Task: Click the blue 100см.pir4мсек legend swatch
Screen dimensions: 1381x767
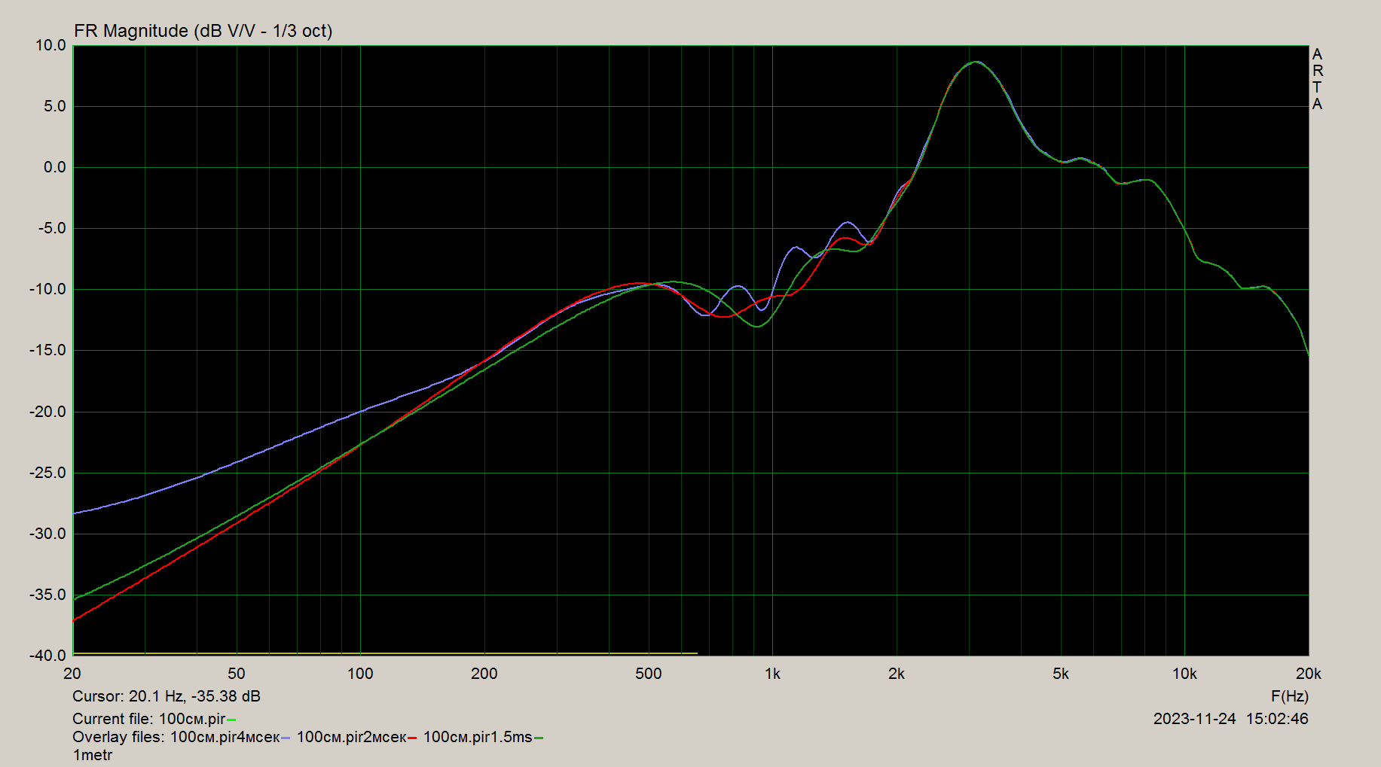Action: (286, 738)
